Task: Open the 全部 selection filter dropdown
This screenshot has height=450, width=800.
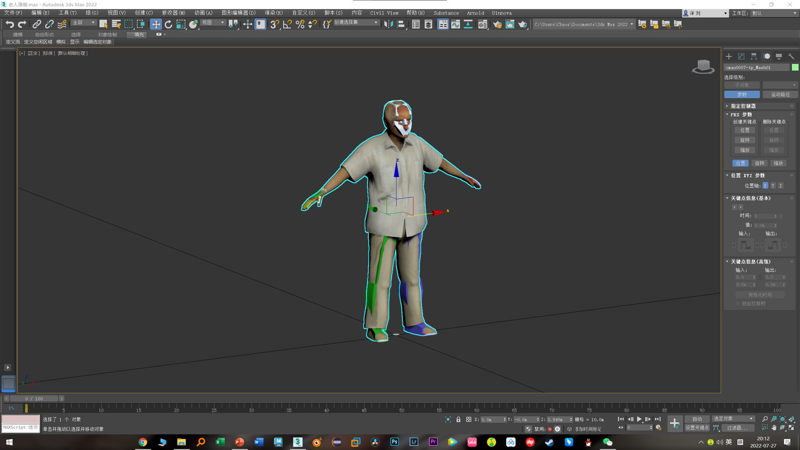Action: click(84, 23)
